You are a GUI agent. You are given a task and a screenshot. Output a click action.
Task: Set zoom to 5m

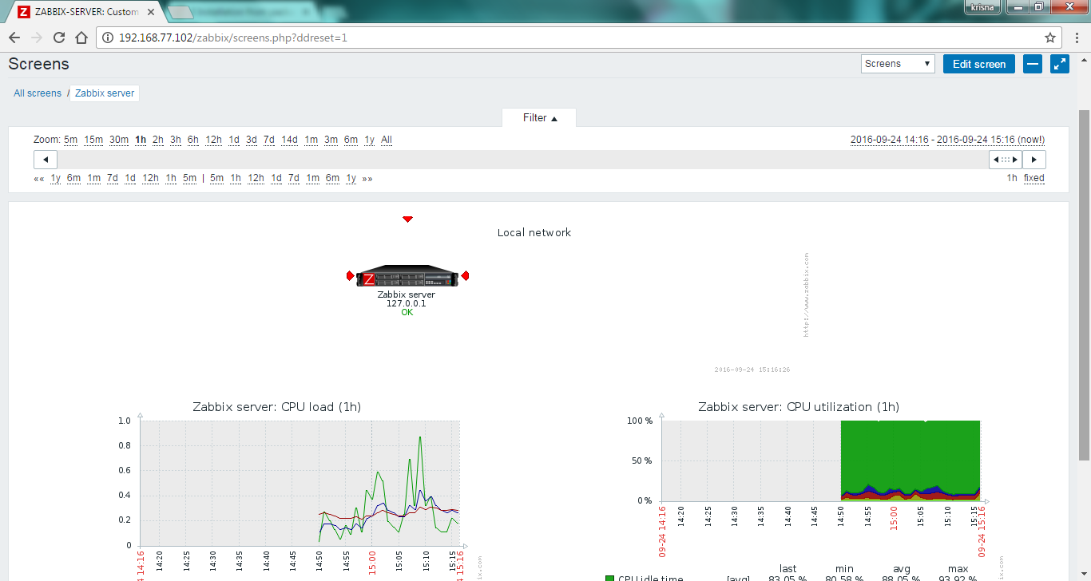pos(71,140)
